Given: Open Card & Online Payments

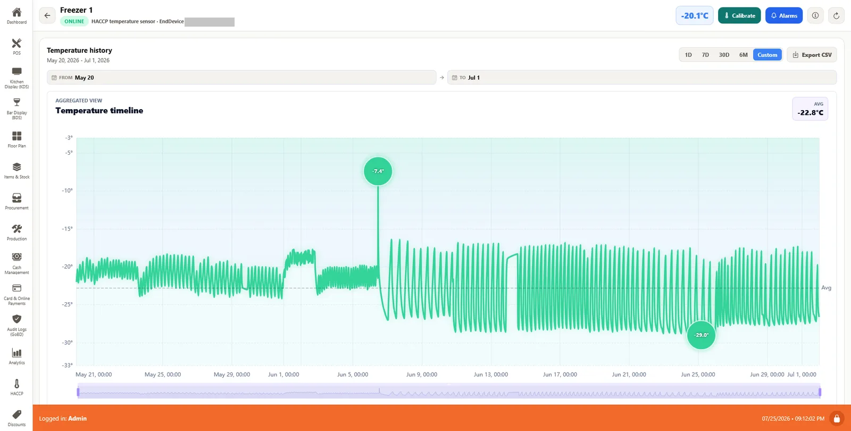Looking at the screenshot, I should (x=16, y=294).
